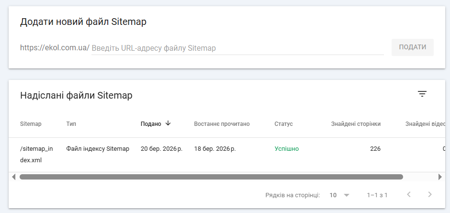The image size is (450, 213).
Task: Click the Тип column header
Action: (x=71, y=124)
